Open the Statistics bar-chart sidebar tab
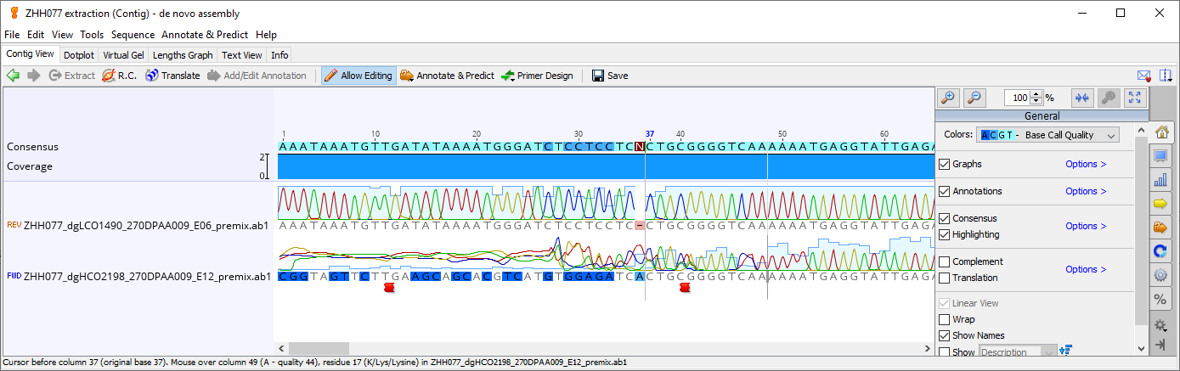The height and width of the screenshot is (371, 1180). point(1161,180)
